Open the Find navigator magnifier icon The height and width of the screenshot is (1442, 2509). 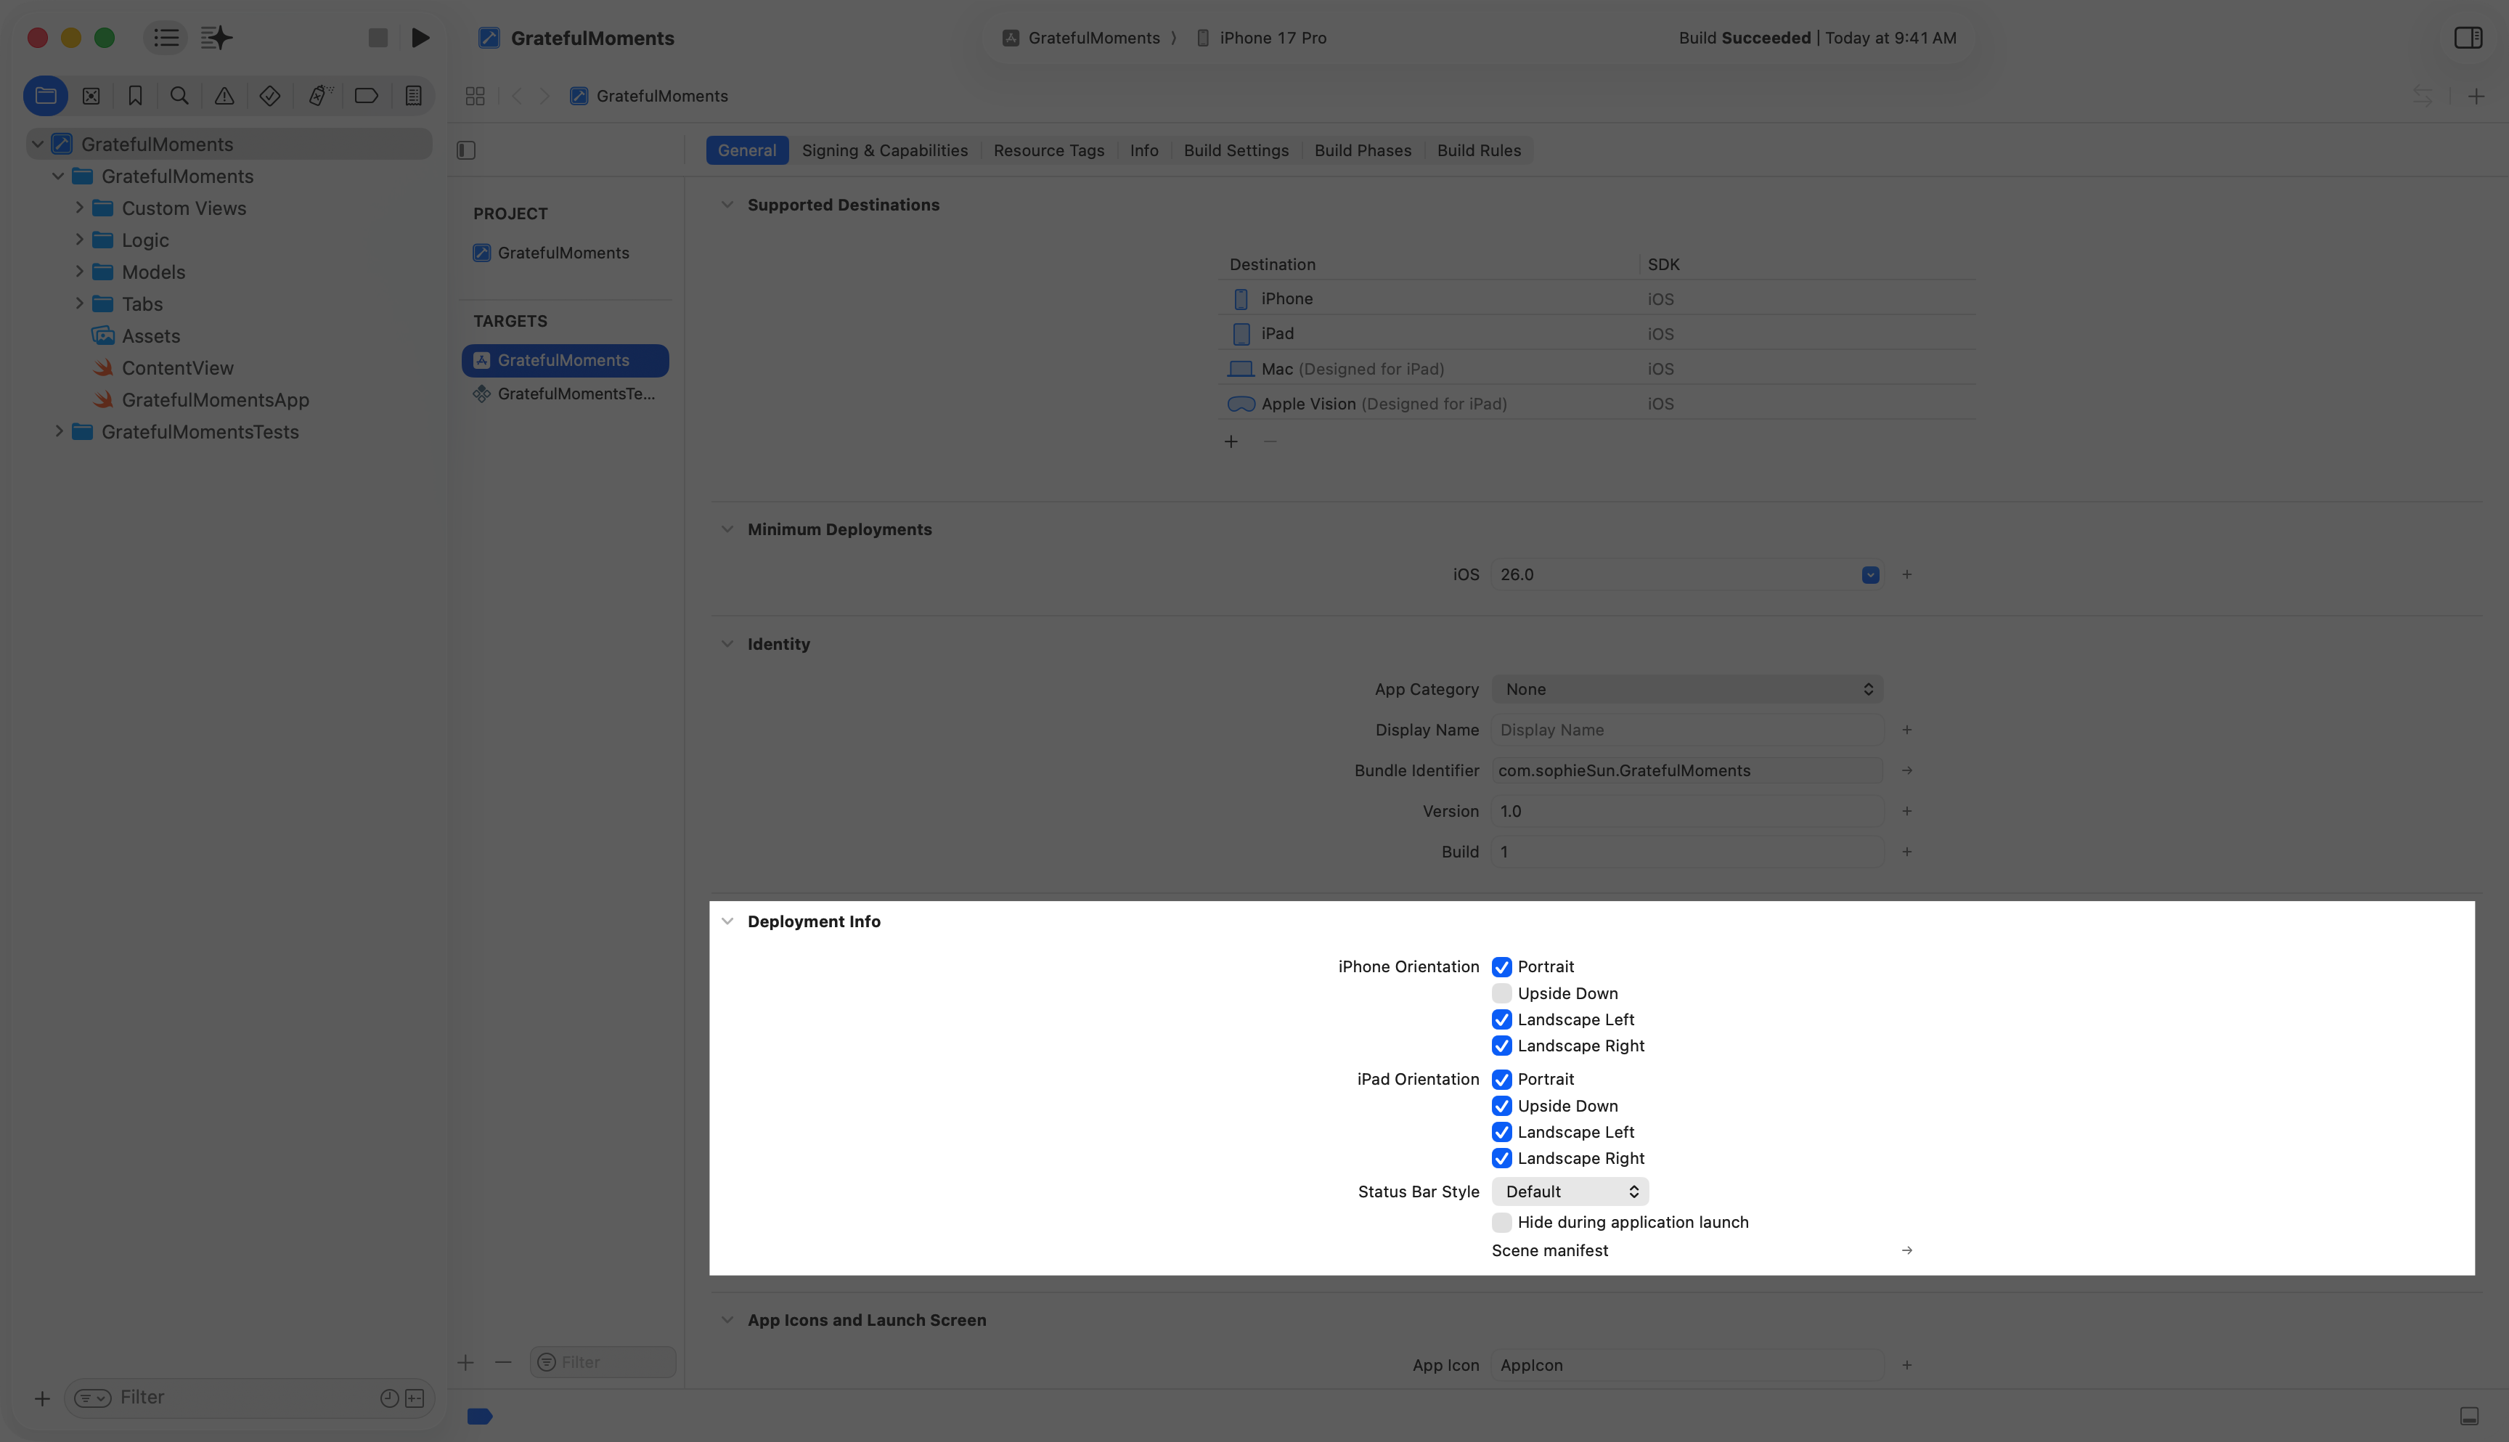click(179, 96)
